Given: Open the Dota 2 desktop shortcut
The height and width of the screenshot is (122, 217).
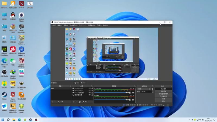Looking at the screenshot, I should click(21, 5).
